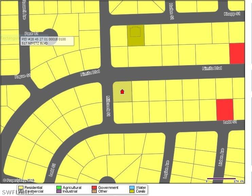Click the Industrial purple legend swatch
The width and height of the screenshot is (252, 196).
59,191
